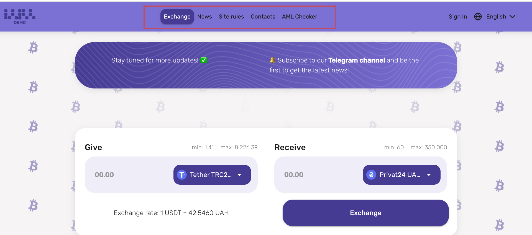Open the Contacts page
The height and width of the screenshot is (235, 532).
point(263,17)
